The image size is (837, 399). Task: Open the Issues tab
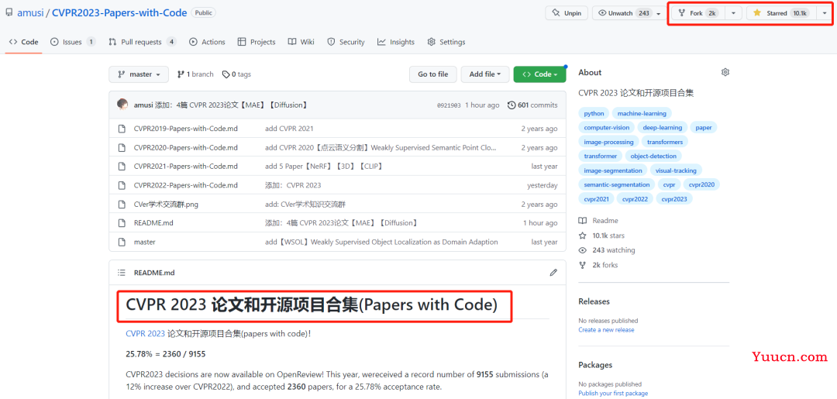(73, 42)
